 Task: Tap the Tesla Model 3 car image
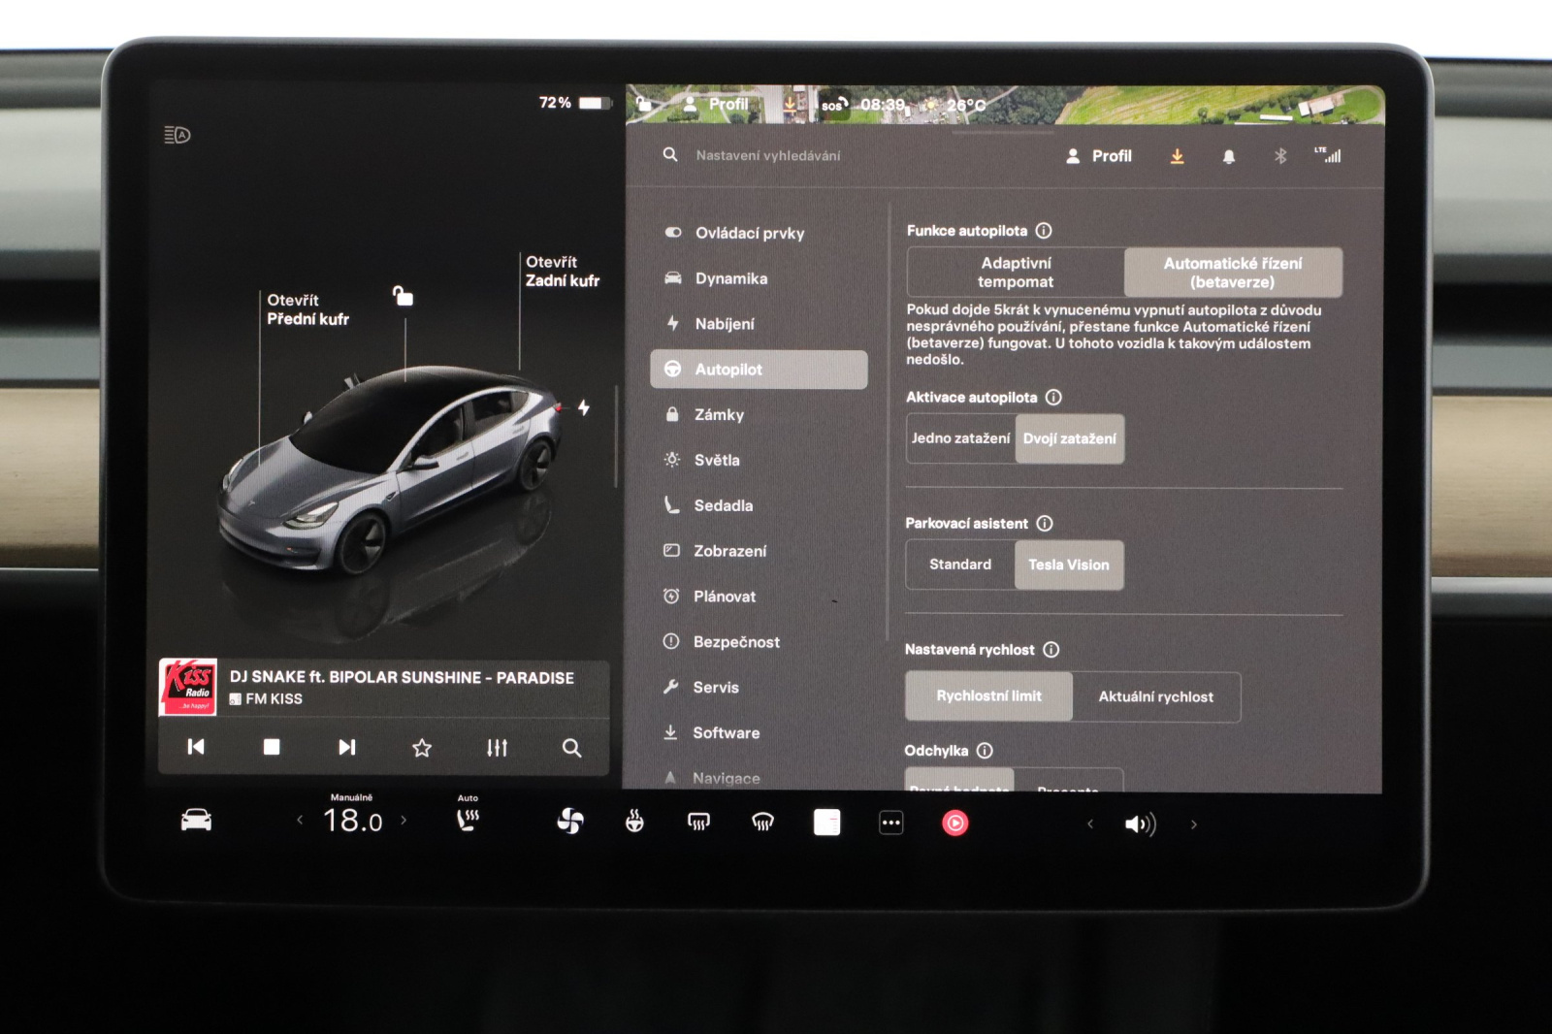(x=391, y=470)
